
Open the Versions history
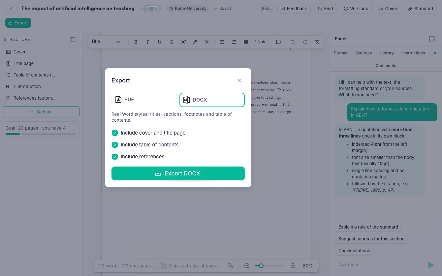(x=356, y=9)
